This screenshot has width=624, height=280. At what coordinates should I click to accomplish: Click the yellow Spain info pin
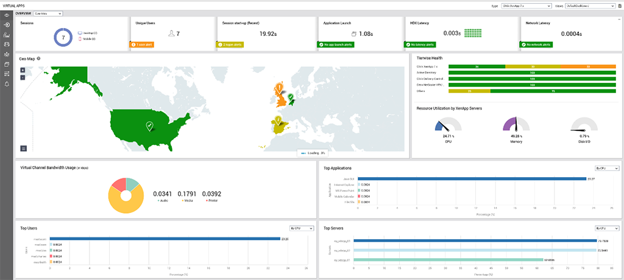click(277, 120)
